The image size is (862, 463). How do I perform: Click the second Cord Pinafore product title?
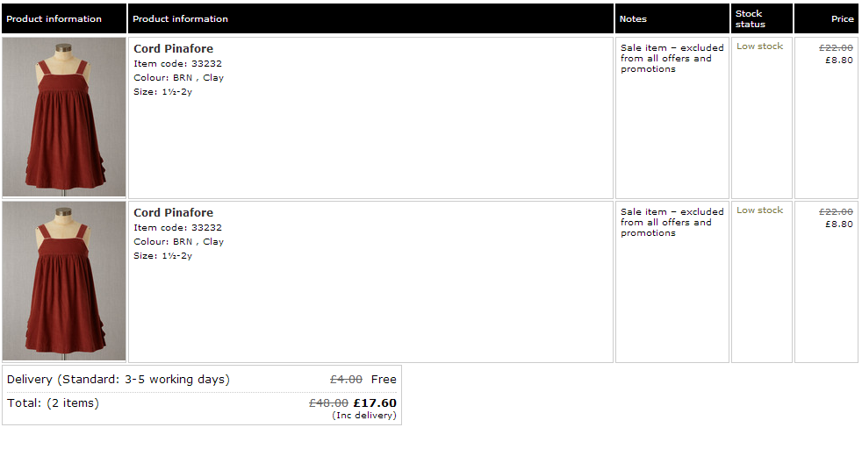(x=173, y=212)
